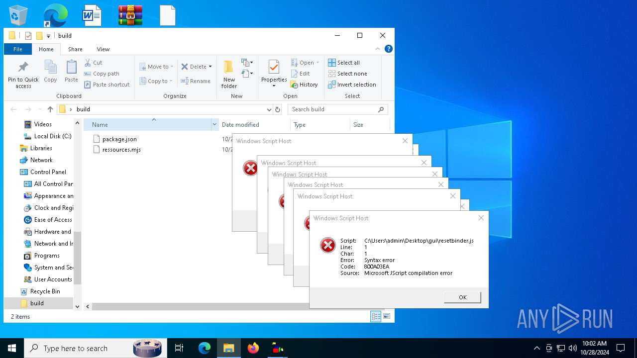Open the Word document icon on the desktop
Viewport: 637px width, 358px height.
tap(92, 15)
